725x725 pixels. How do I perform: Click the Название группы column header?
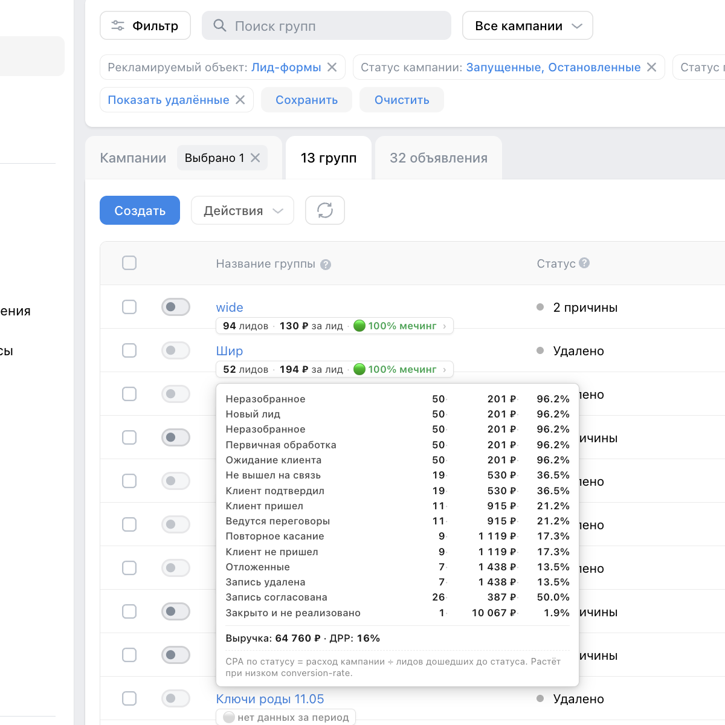pyautogui.click(x=266, y=264)
